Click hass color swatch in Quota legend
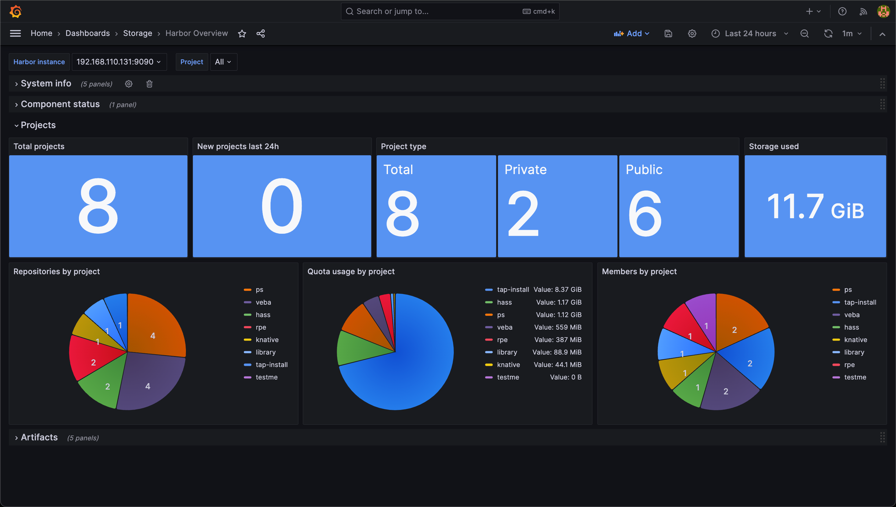This screenshot has height=507, width=896. [x=489, y=302]
